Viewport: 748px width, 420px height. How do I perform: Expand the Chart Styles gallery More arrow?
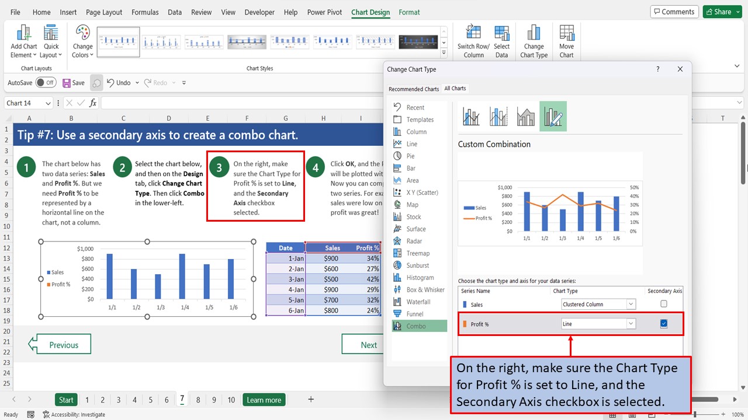click(x=444, y=52)
